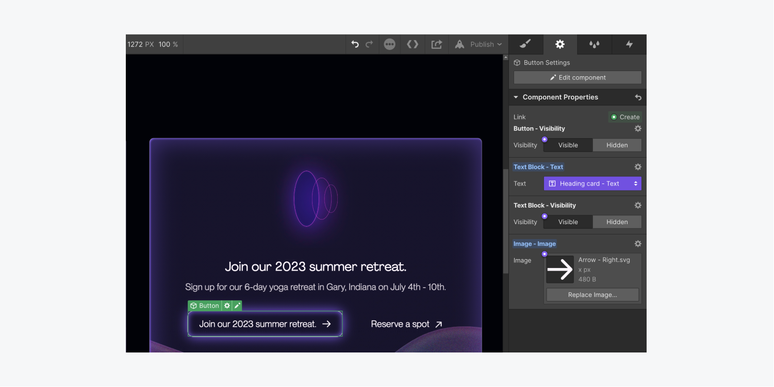
Task: Click the Button Settings cube icon
Action: click(517, 62)
